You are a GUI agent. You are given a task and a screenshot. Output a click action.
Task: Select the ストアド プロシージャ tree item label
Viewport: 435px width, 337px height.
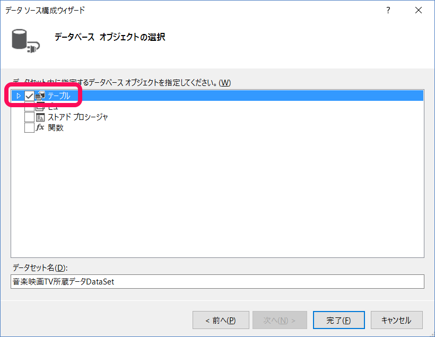click(78, 117)
